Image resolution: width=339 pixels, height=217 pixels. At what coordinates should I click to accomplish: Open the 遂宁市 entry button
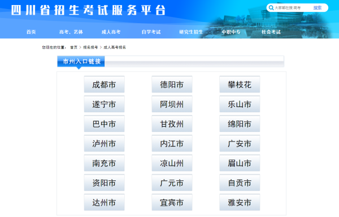coord(104,104)
